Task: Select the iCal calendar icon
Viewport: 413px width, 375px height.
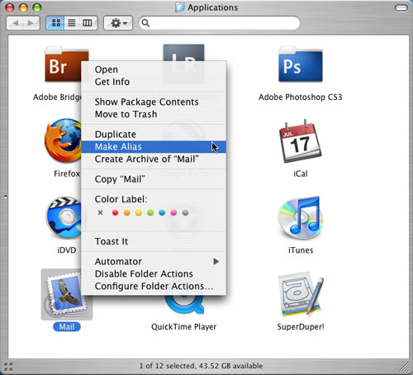Action: click(x=301, y=140)
